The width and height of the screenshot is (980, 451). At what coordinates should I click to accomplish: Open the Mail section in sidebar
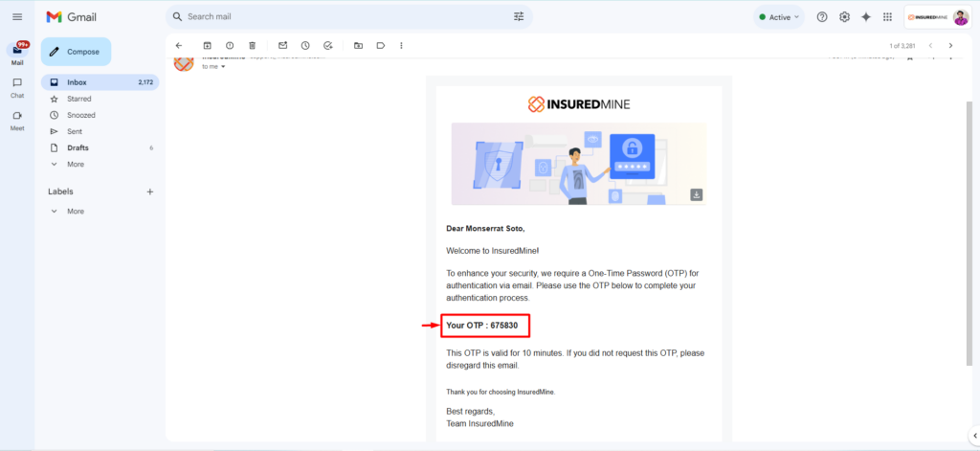point(17,55)
